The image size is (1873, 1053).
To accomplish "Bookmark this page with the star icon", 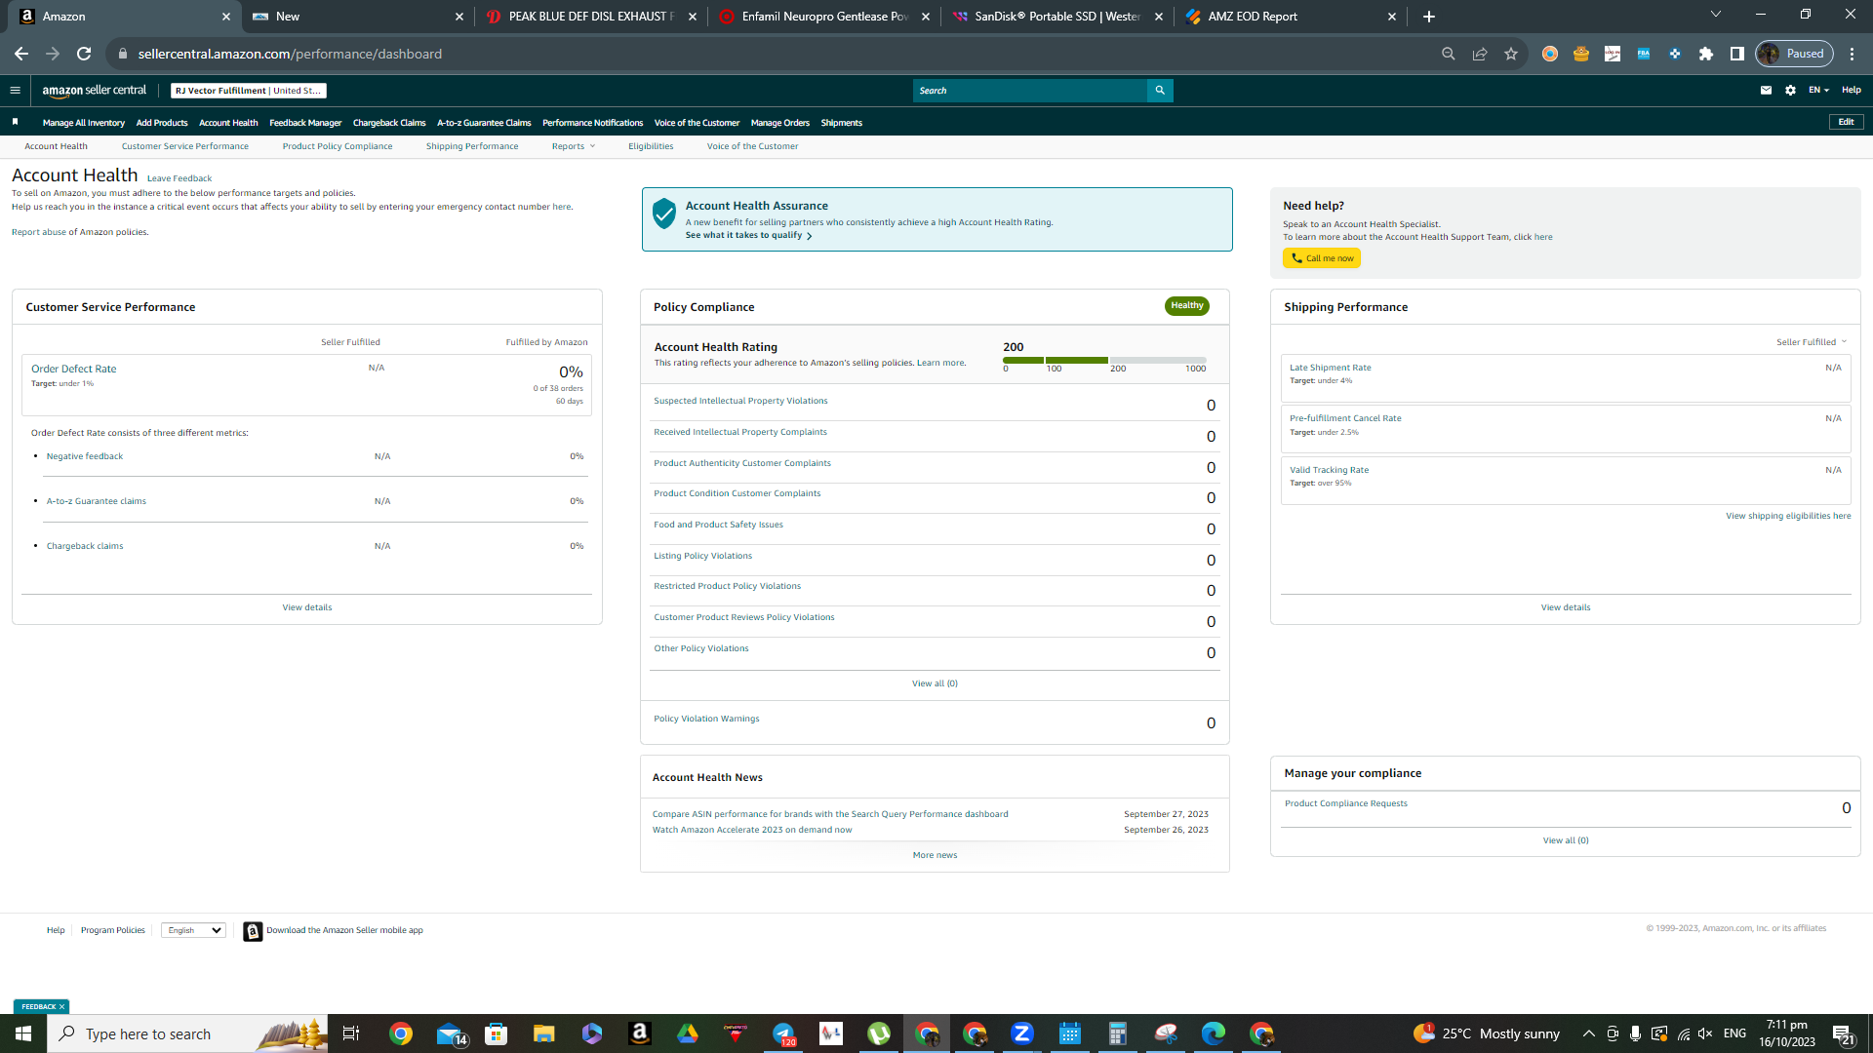I will [x=1511, y=54].
